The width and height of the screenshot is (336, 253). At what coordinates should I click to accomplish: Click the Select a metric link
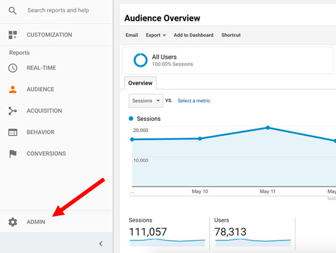coord(194,101)
